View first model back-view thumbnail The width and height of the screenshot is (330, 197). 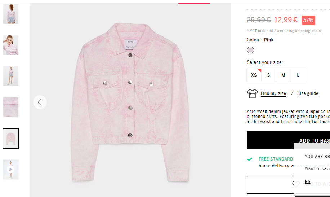[11, 14]
